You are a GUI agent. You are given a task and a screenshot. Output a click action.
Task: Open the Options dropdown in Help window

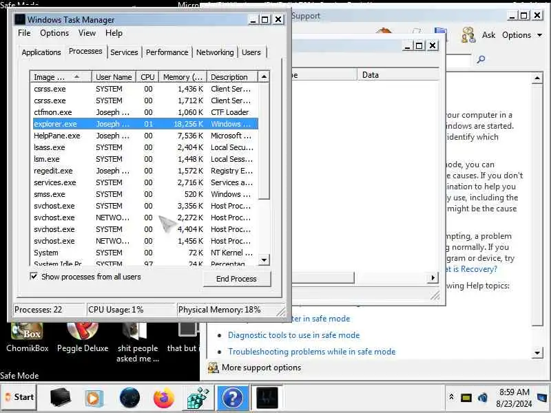tap(522, 35)
